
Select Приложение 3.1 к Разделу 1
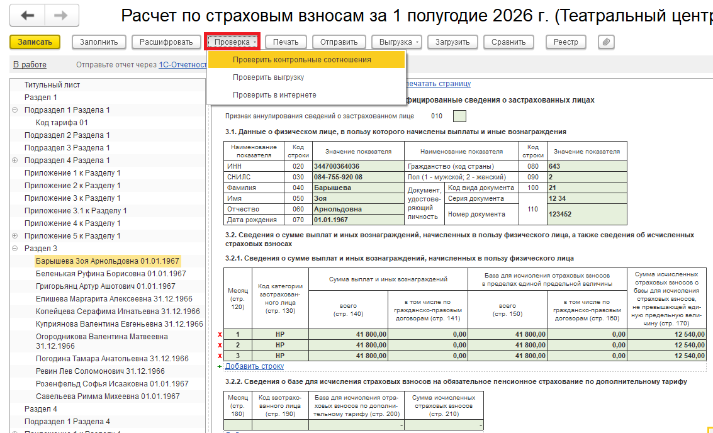(x=76, y=211)
